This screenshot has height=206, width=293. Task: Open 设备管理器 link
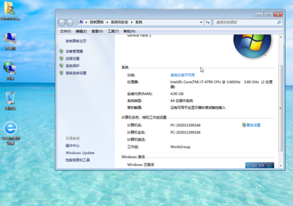click(74, 51)
